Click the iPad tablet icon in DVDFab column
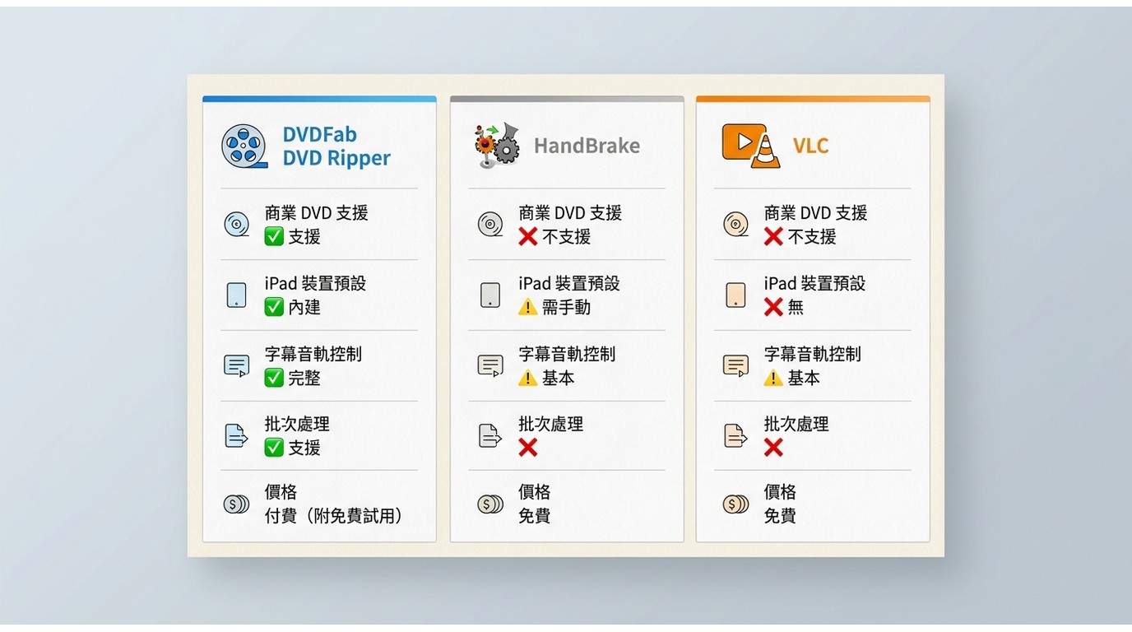The image size is (1132, 632). [236, 295]
